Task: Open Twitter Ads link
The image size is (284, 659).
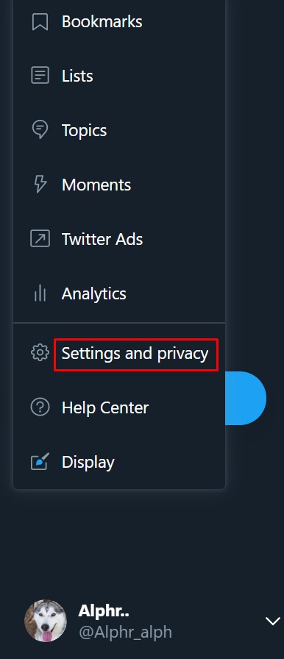Action: 102,239
